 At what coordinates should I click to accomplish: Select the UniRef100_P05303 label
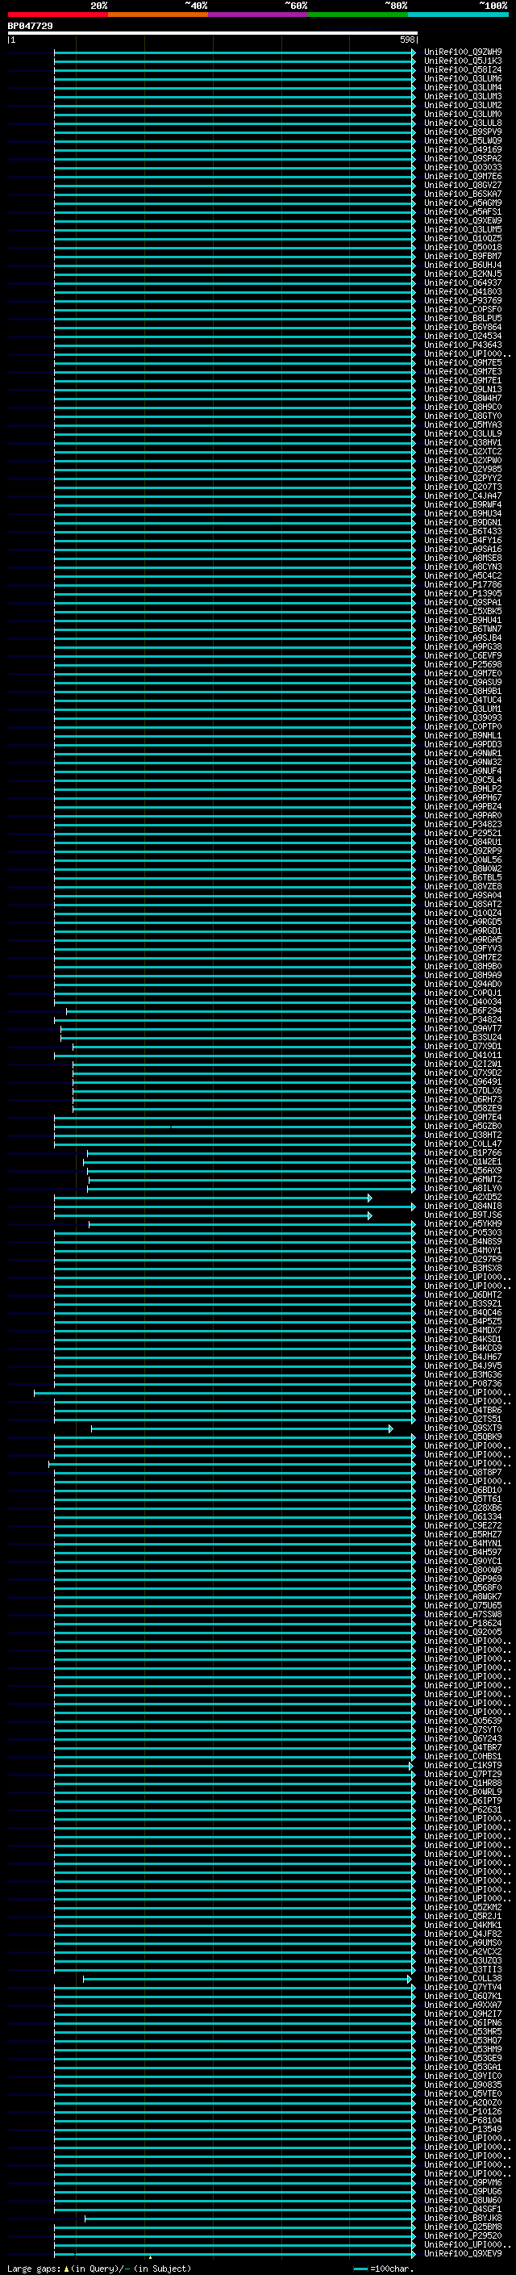click(463, 1233)
